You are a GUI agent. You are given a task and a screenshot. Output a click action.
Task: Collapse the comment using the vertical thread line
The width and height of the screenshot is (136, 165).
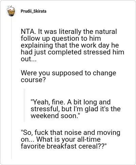[x=11, y=88]
